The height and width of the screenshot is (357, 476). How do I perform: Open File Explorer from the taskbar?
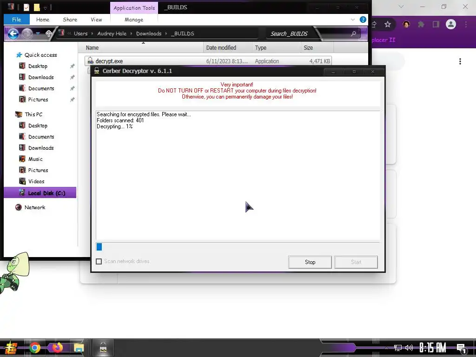79,348
